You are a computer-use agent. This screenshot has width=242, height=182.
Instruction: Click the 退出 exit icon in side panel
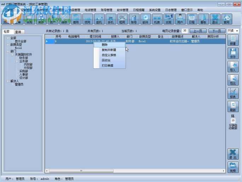[233, 154]
